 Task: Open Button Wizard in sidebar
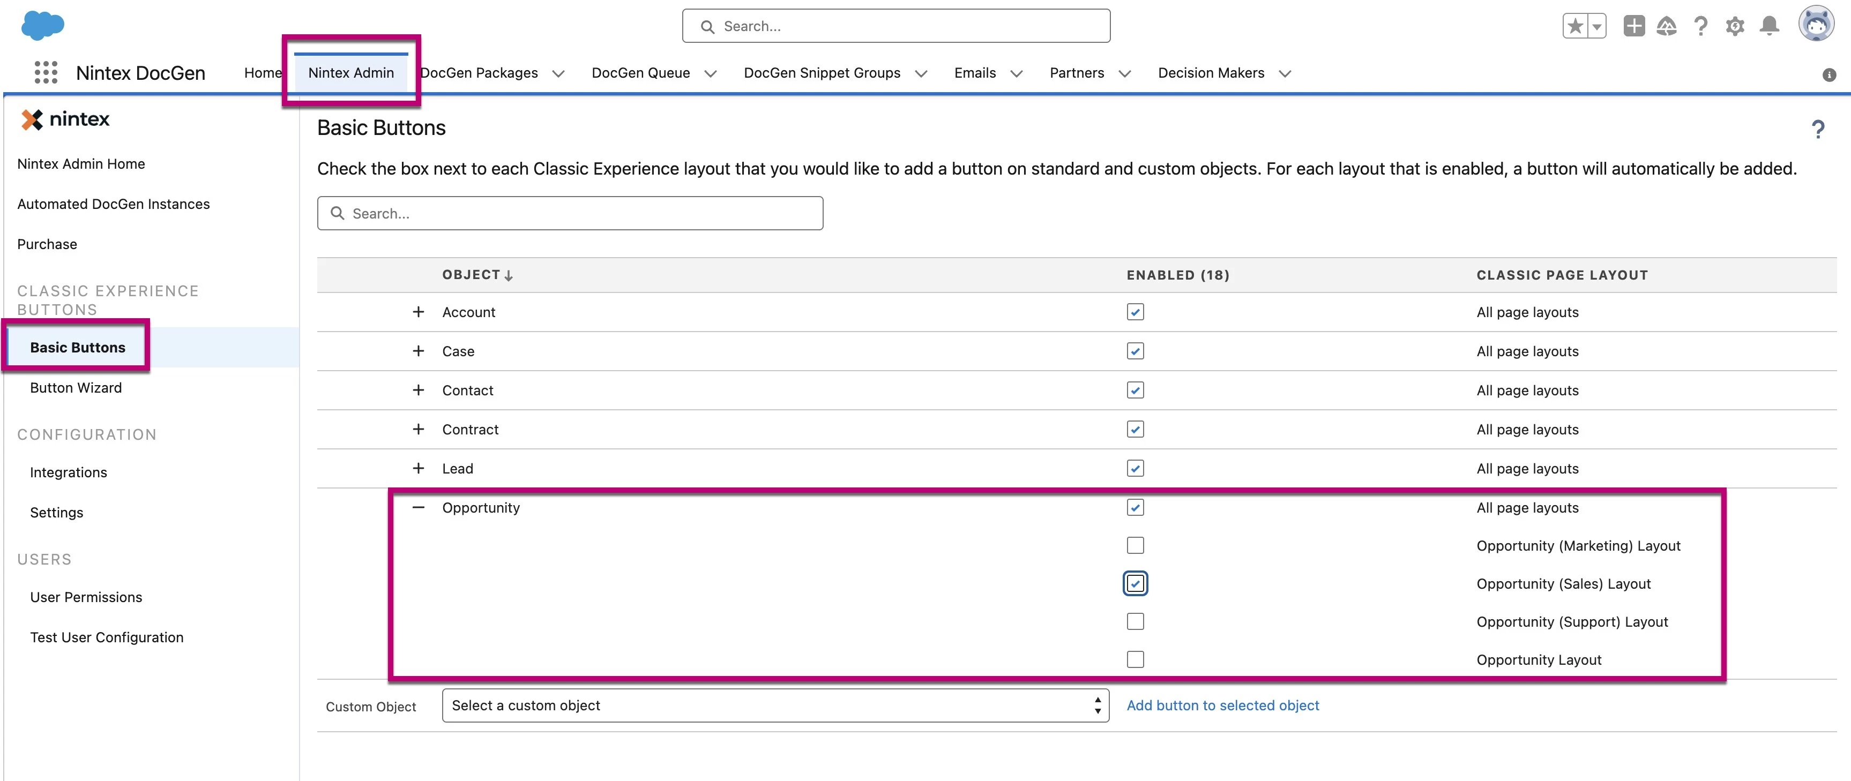tap(76, 388)
